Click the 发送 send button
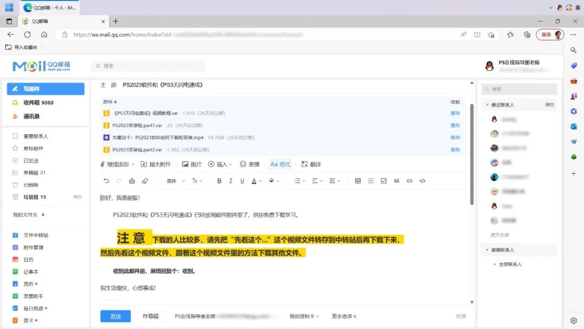This screenshot has width=584, height=329. (115, 315)
